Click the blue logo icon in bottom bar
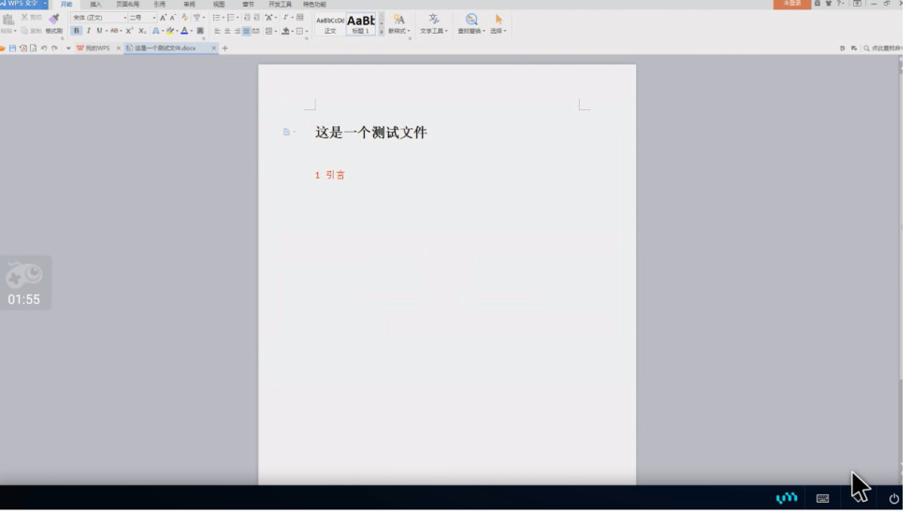912x514 pixels. tap(787, 498)
